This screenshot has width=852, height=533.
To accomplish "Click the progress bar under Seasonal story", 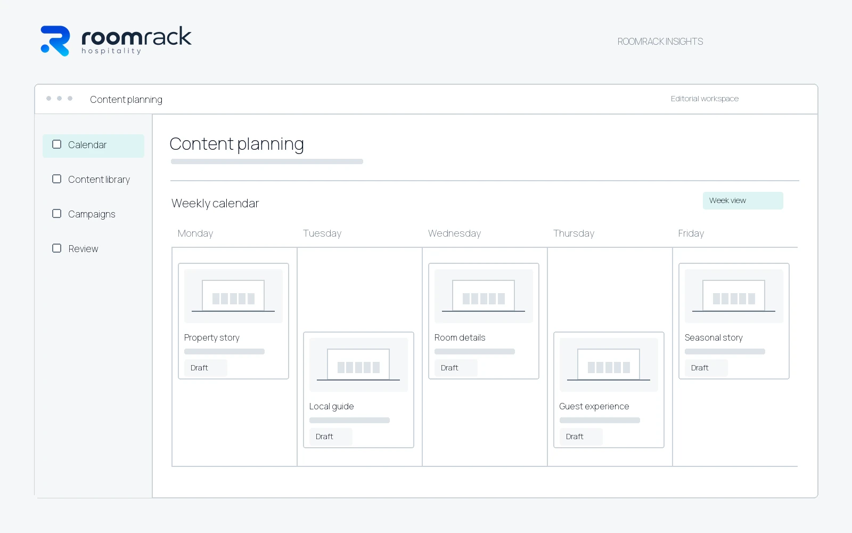I will pyautogui.click(x=725, y=352).
